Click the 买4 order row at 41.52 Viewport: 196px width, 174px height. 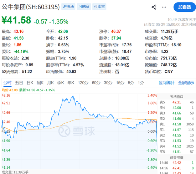(176, 146)
